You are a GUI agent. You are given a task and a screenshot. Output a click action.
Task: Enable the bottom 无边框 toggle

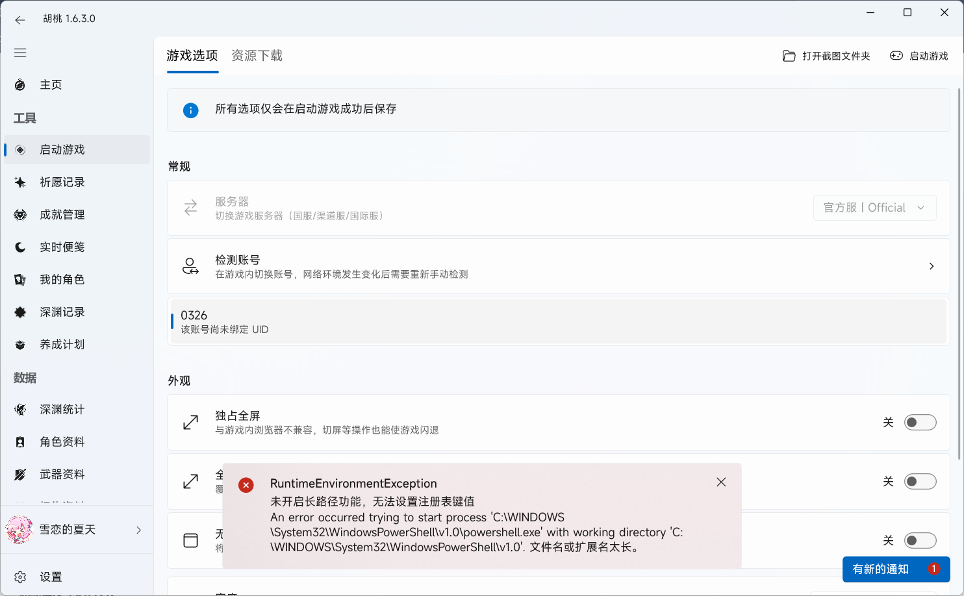pyautogui.click(x=920, y=540)
